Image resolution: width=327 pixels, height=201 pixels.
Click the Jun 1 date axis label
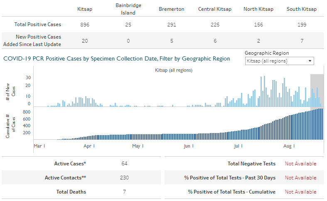click(x=189, y=146)
